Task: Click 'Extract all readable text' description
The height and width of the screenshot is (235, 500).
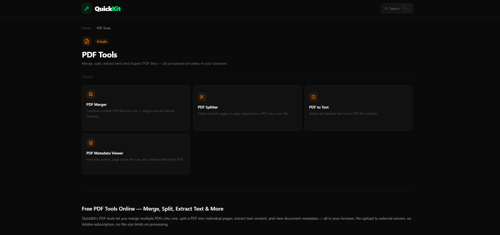Action: [x=343, y=114]
